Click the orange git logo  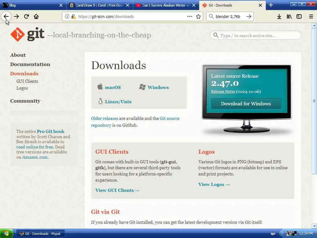pos(18,34)
